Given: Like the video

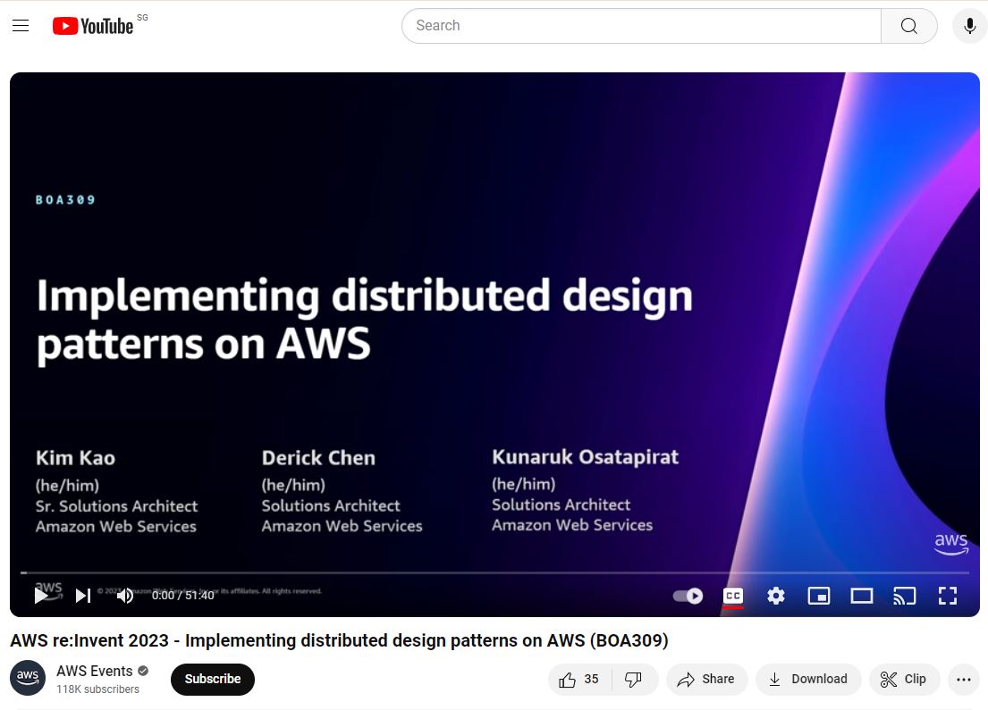Looking at the screenshot, I should 579,679.
